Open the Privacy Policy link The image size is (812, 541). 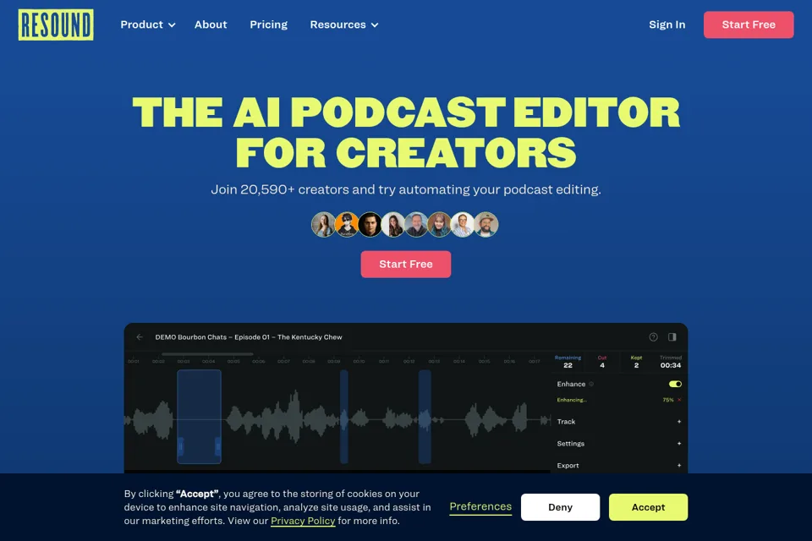(x=303, y=521)
